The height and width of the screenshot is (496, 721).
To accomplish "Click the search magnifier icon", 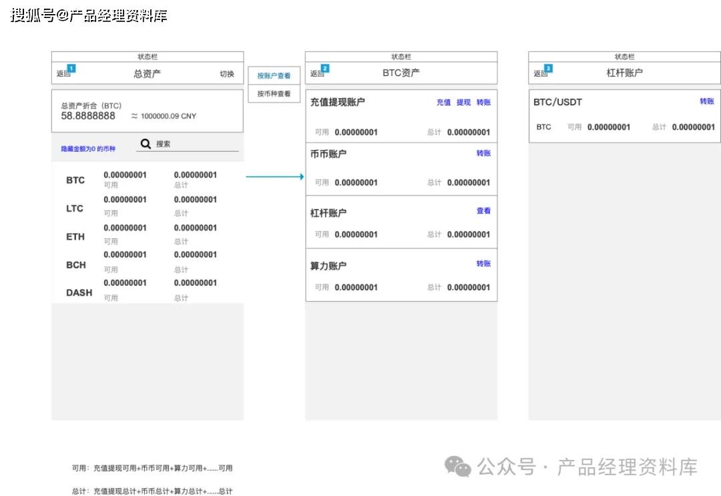I will click(x=144, y=144).
